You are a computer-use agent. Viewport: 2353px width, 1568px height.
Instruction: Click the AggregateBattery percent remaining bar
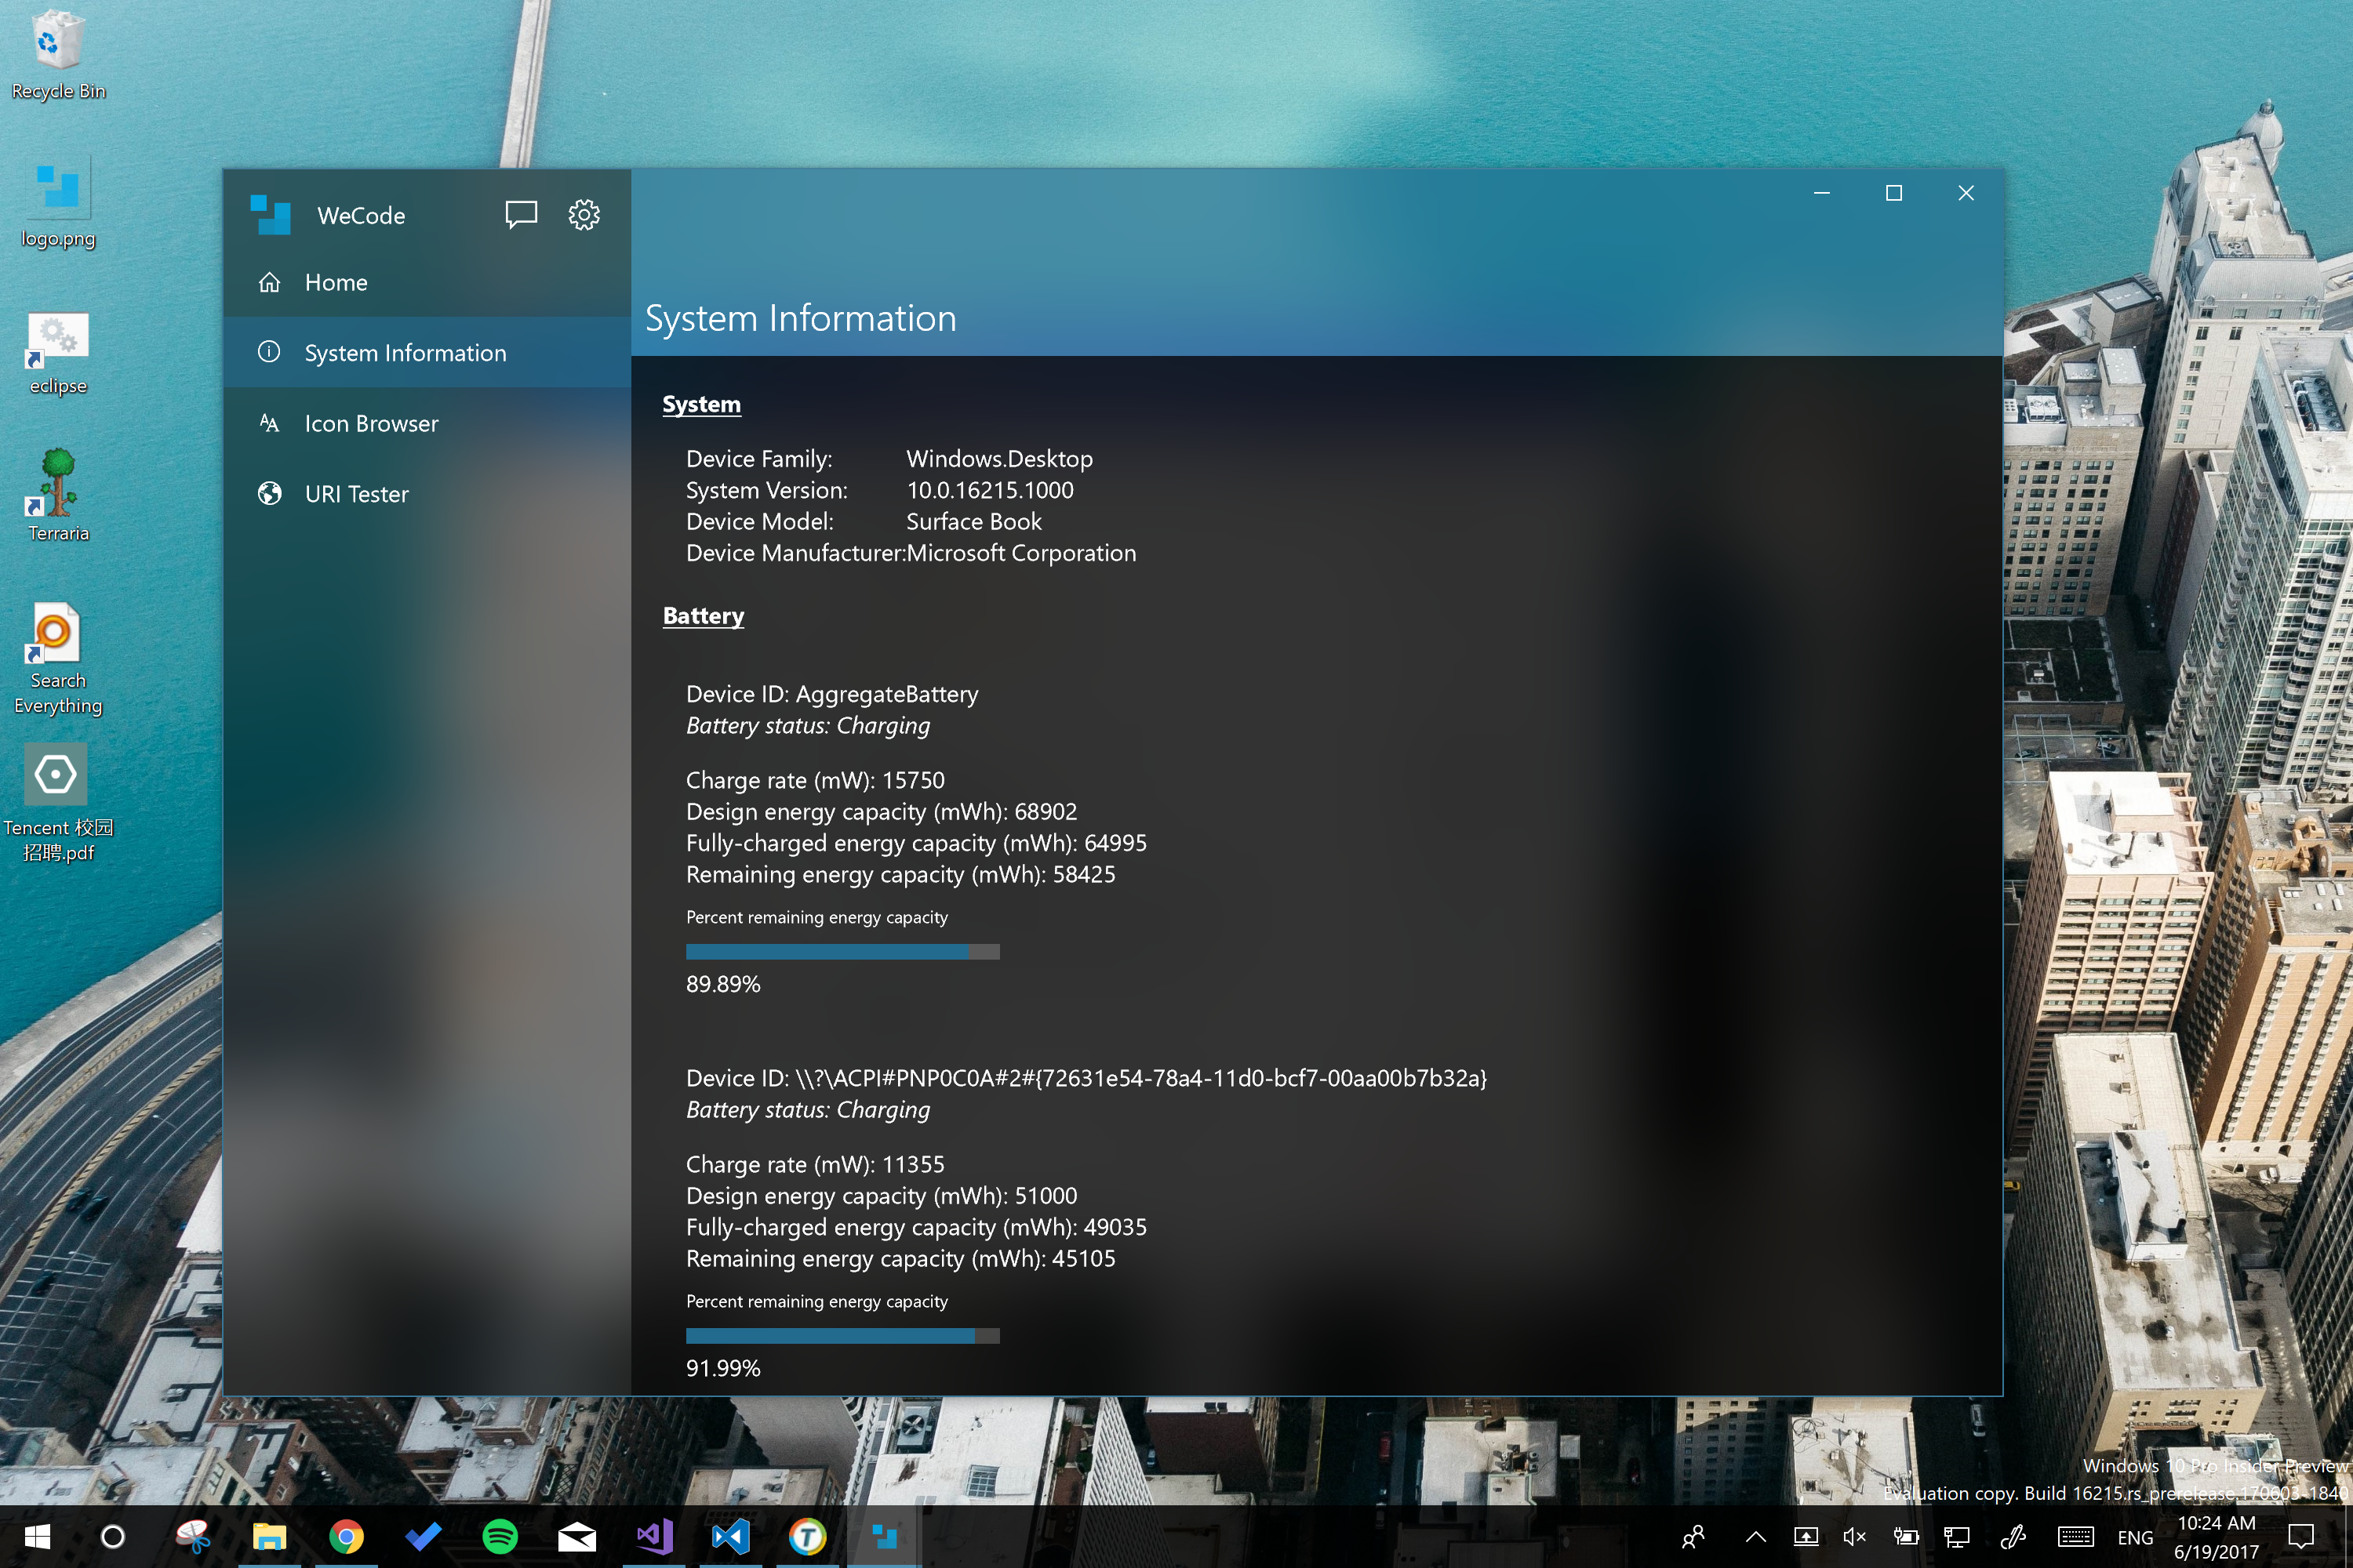tap(842, 952)
